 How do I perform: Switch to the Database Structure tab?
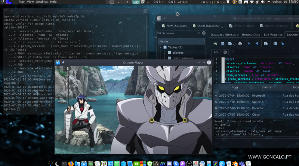[x=224, y=35]
